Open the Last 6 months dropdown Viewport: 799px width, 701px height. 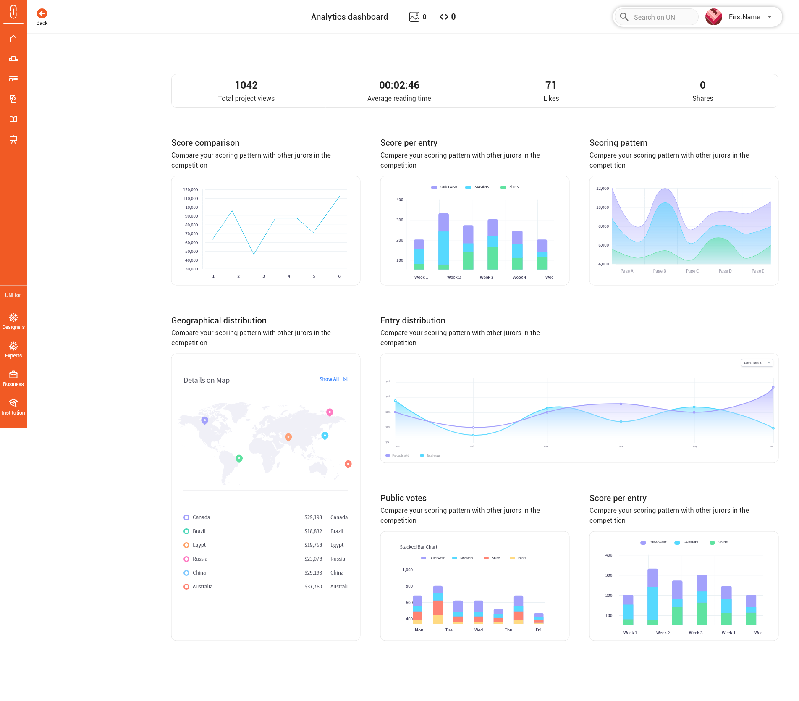[757, 362]
